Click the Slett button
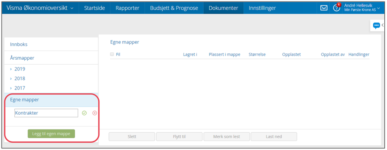This screenshot has width=387, height=150. coord(132,137)
